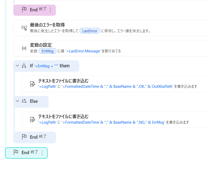Click the 変数の設定 variable icon

24,48
